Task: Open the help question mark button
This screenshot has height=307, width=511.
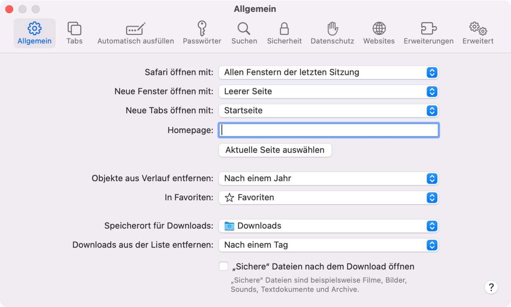Action: (x=491, y=287)
